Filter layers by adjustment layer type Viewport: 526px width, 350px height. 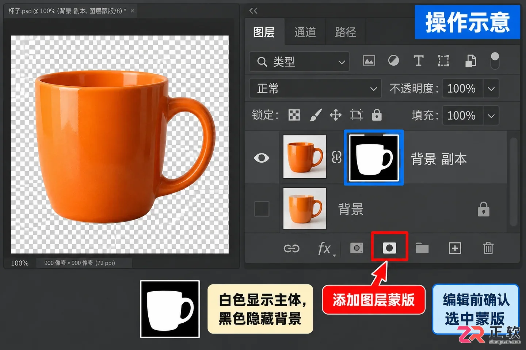coord(393,61)
